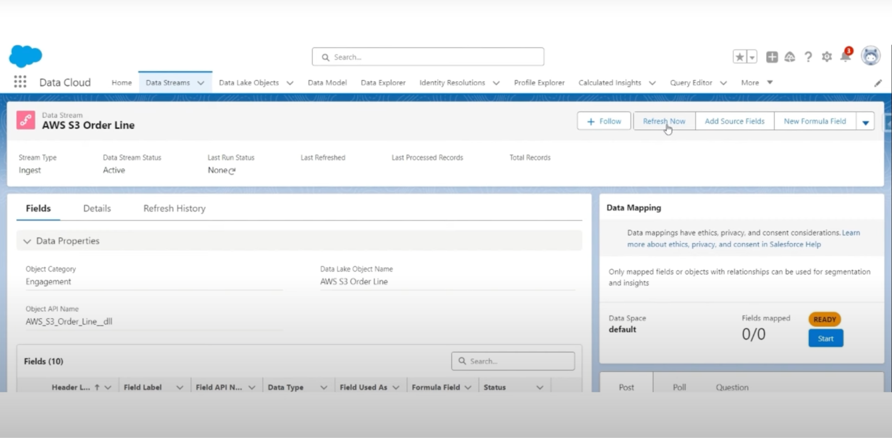Click inside the global Search box
Screen dimensions: 892x438
pos(428,57)
